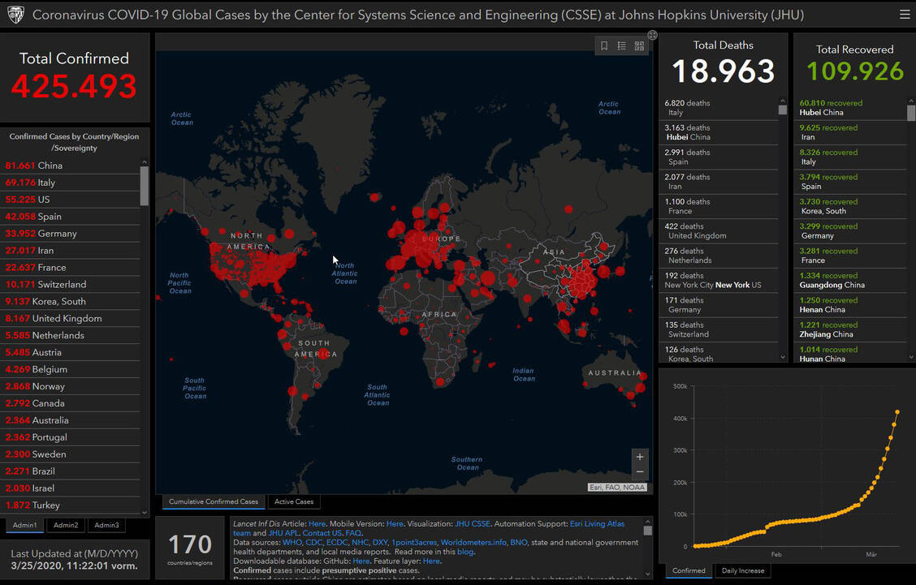Screen dimensions: 916x585
Task: Select China in the country list
Action: pyautogui.click(x=71, y=166)
